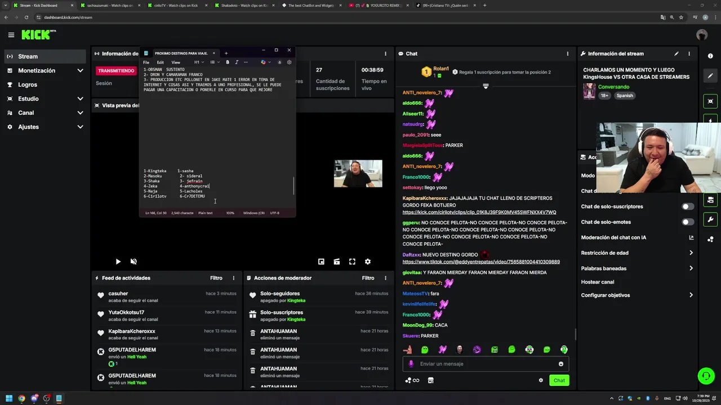721x405 pixels.
Task: Select the purple W emote in quick emotes
Action: coord(442,349)
